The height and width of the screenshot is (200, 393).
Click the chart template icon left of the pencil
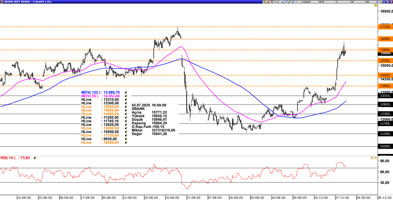click(x=286, y=2)
